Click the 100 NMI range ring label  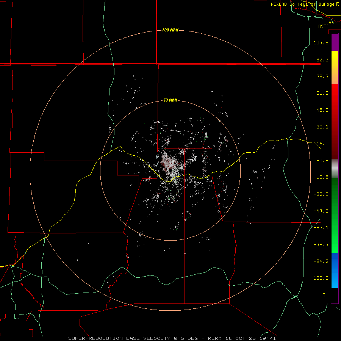[170, 30]
